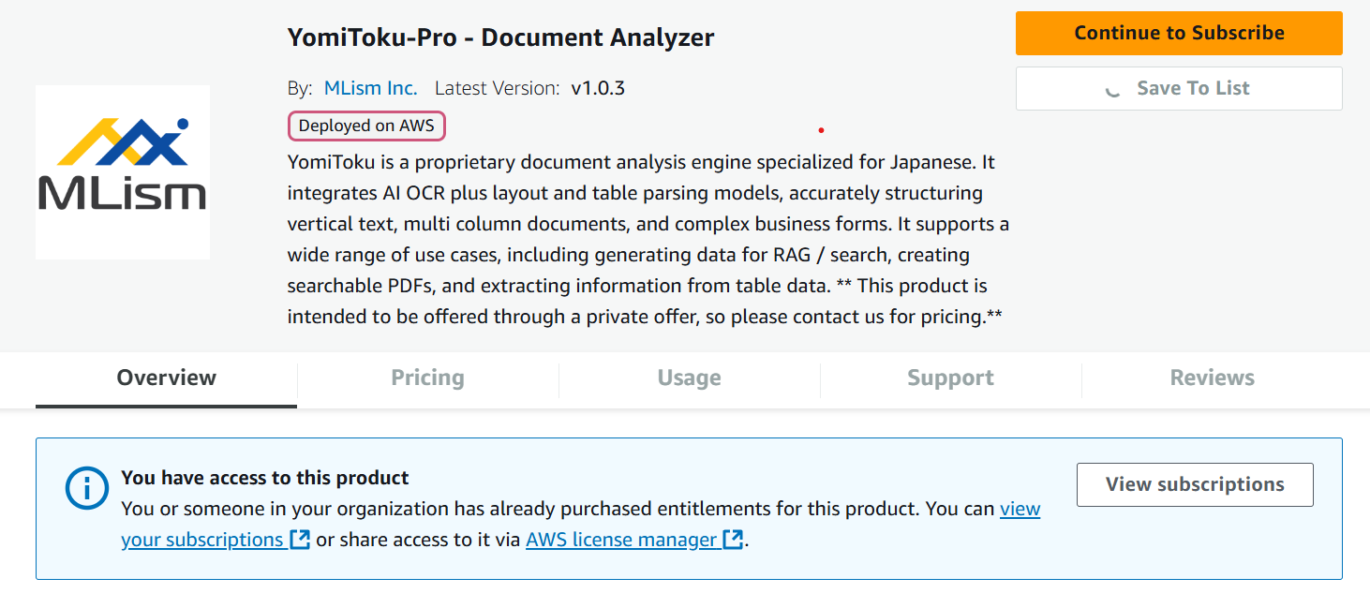
Task: Go to the Usage tab
Action: (689, 378)
